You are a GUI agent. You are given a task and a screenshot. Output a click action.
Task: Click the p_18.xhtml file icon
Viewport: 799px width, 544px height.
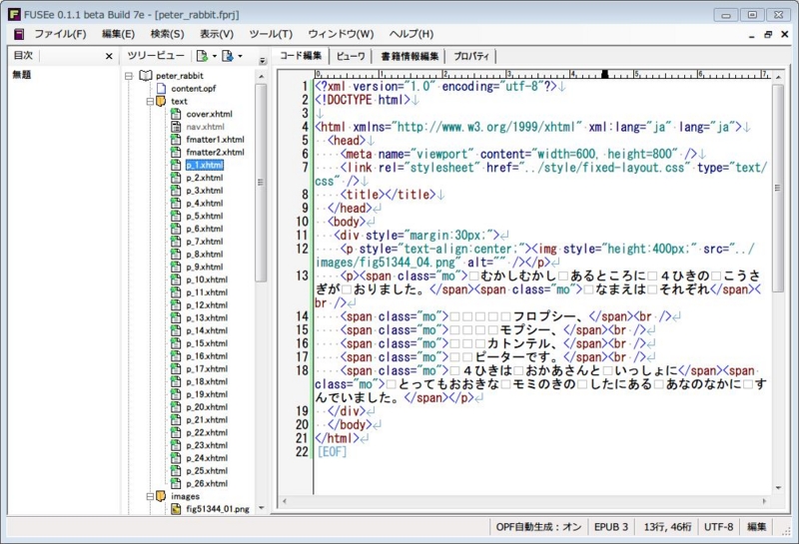tap(176, 381)
